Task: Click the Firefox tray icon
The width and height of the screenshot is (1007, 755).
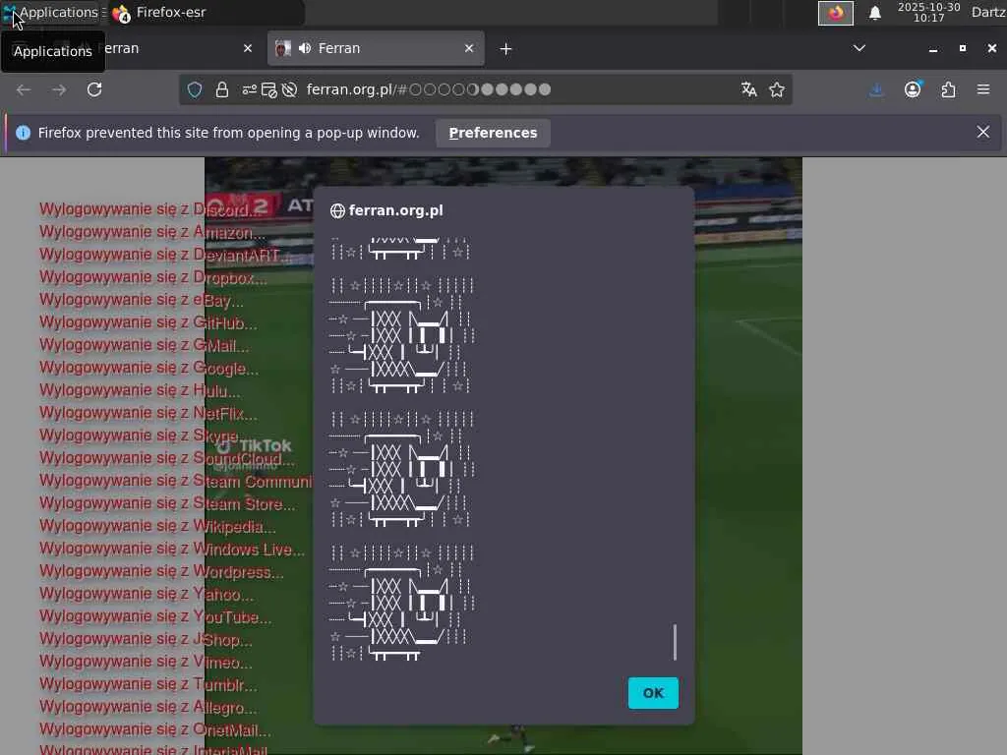Action: point(836,13)
